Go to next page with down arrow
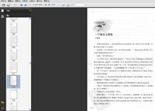Viewport: 155px width, 111px height. click(26, 5)
